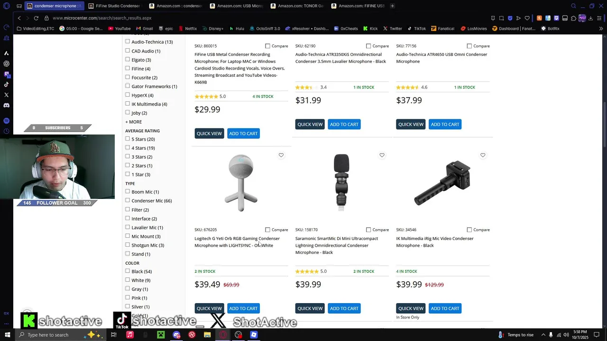Open Task View on the taskbar
Viewport: 607px width, 341px height.
click(114, 335)
